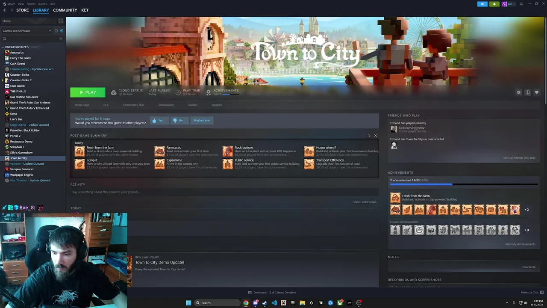Create a New Note
The height and width of the screenshot is (308, 547).
529,267
